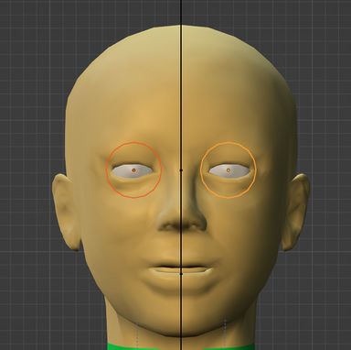Click the black dot between the eyes

[181, 170]
